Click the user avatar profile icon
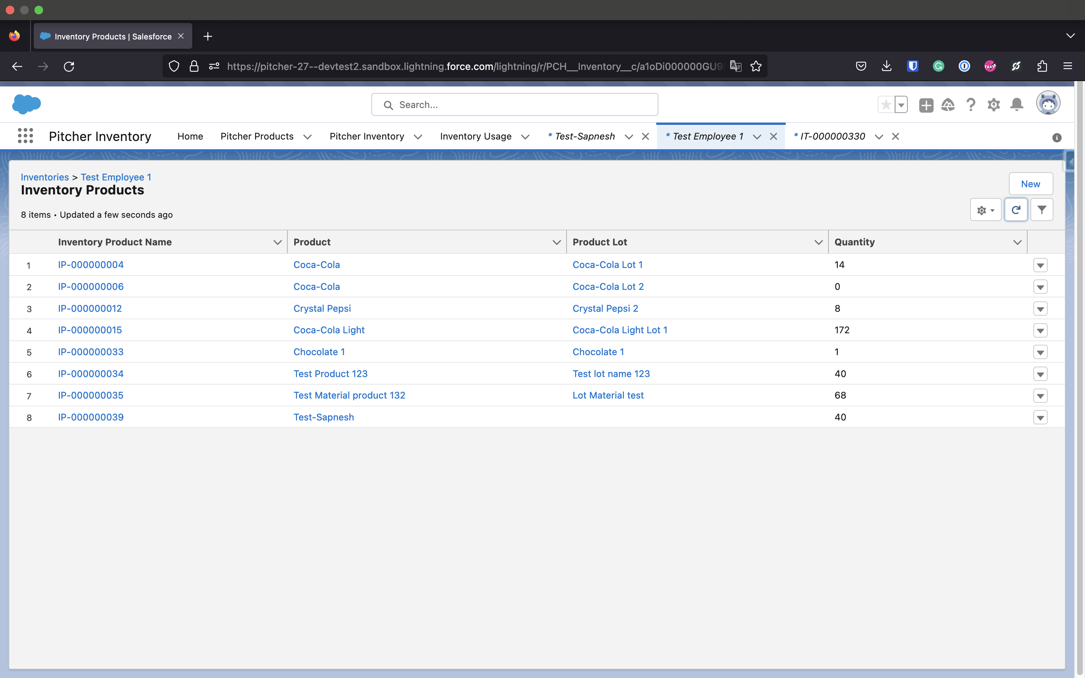The height and width of the screenshot is (678, 1085). click(1048, 104)
